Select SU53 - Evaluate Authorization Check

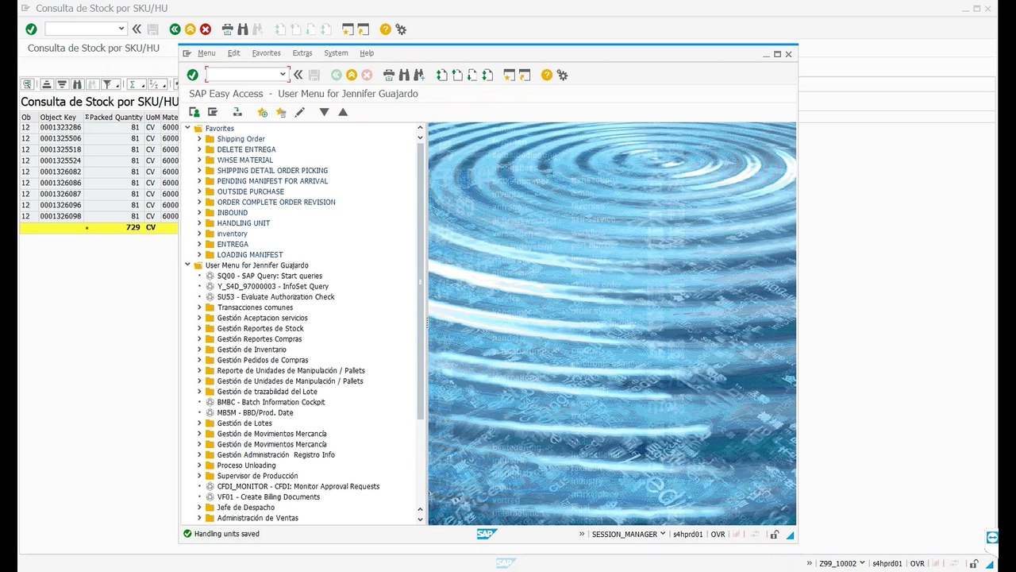tap(275, 297)
